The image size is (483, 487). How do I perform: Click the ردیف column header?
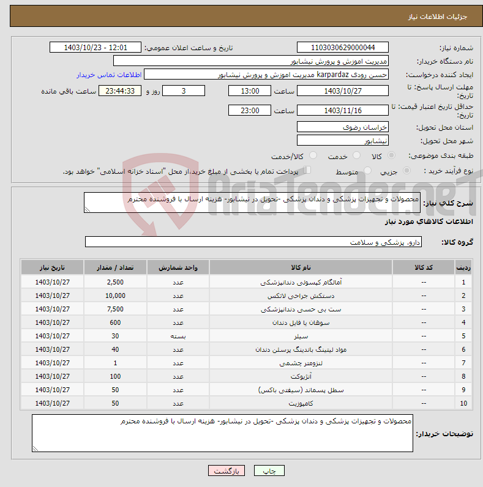[x=463, y=267]
